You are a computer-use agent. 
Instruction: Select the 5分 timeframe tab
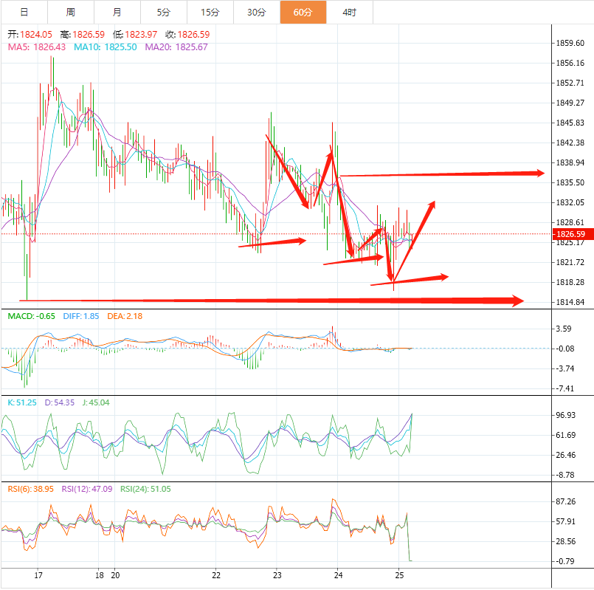(164, 12)
